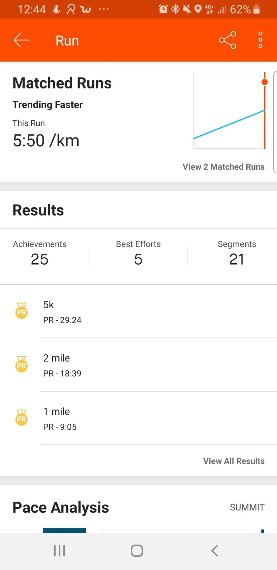Tap the 1 mile PR medal icon
The width and height of the screenshot is (277, 570).
[x=21, y=418]
